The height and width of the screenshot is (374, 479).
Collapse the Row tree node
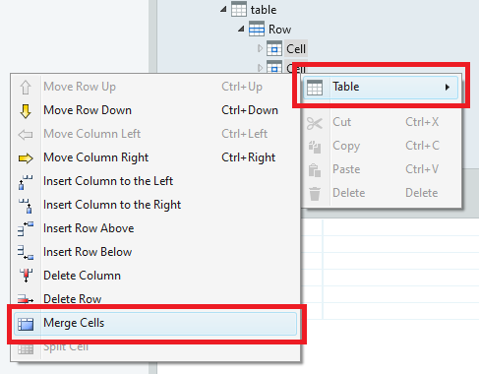[241, 29]
